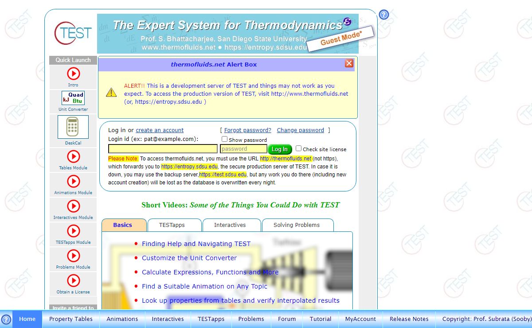
Task: Open Release Notes in bottom navigation
Action: 409,319
